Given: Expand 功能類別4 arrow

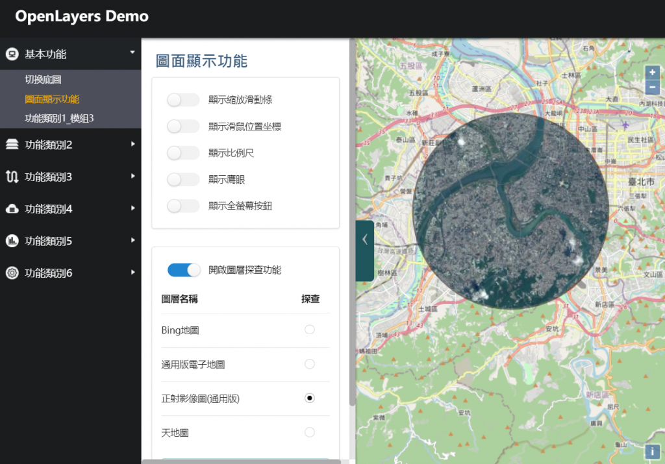Looking at the screenshot, I should pos(132,208).
